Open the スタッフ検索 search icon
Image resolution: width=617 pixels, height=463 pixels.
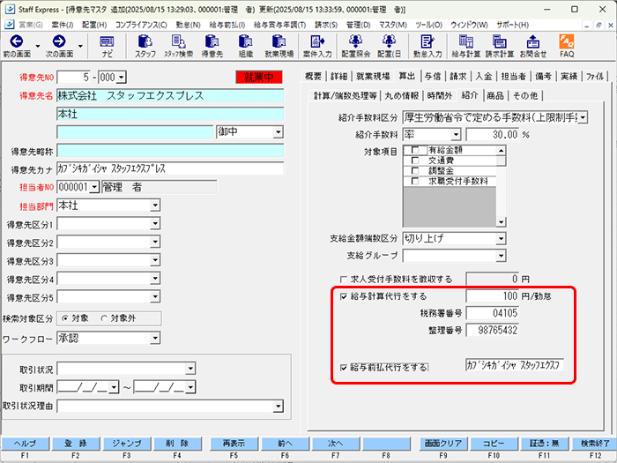coord(179,41)
